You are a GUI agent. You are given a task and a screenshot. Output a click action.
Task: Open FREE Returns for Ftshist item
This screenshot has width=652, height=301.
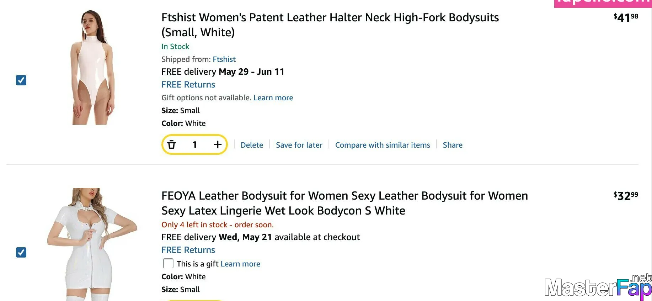[188, 85]
